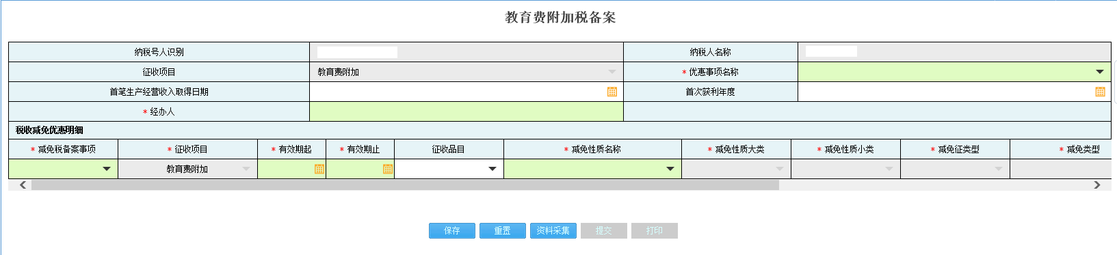Image resolution: width=1117 pixels, height=255 pixels.
Task: Expand the 征收品目 dropdown
Action: [492, 169]
